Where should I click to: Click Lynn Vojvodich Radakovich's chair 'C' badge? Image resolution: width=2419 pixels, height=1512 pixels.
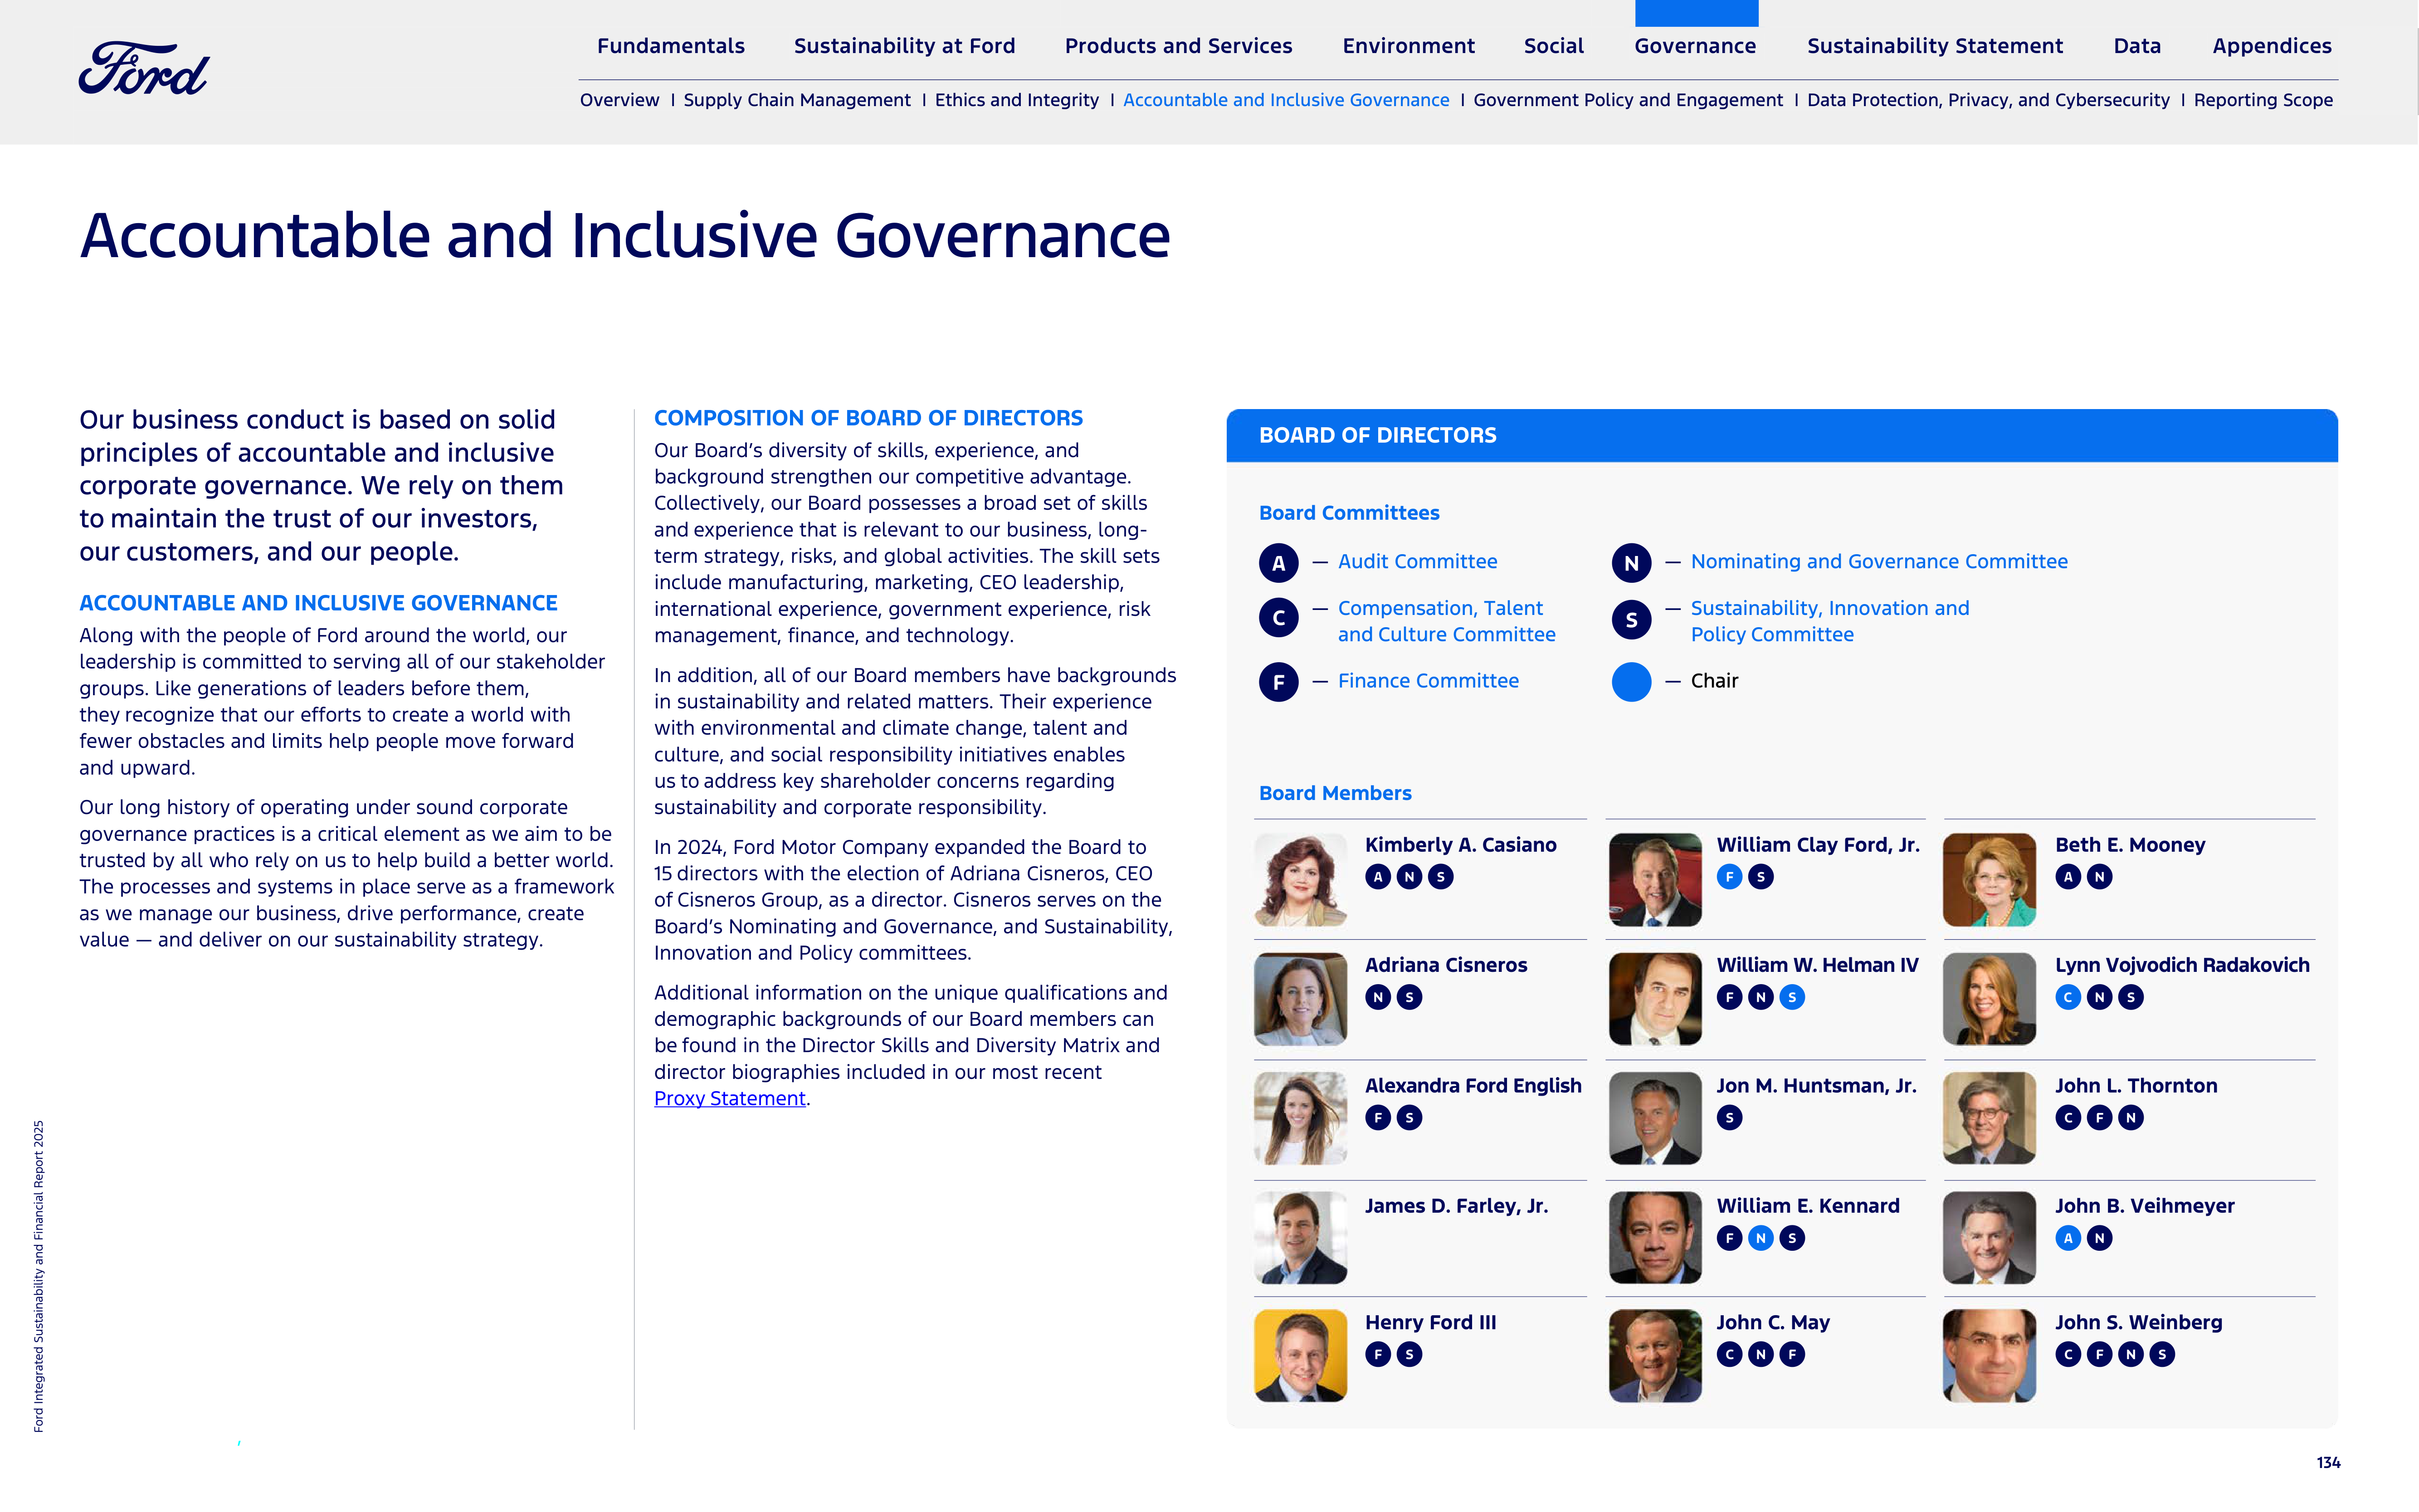pyautogui.click(x=2068, y=997)
